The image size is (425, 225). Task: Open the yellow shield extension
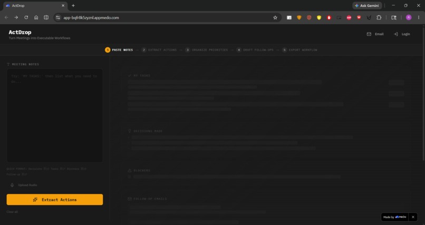pos(319,17)
